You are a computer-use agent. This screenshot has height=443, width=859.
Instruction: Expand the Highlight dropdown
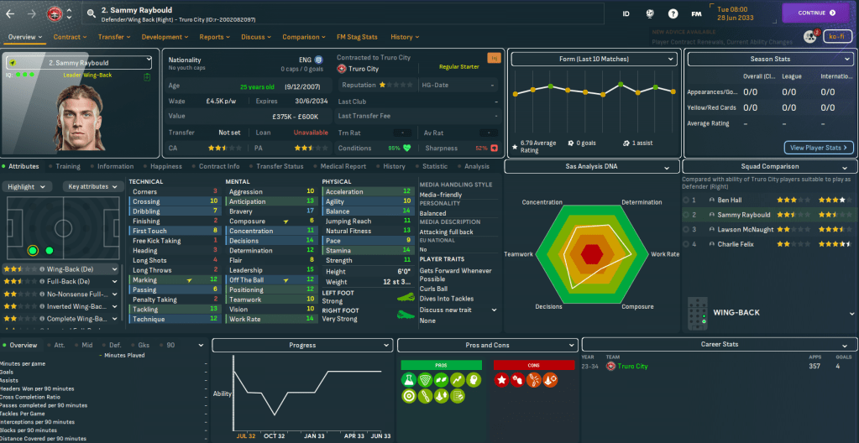(29, 186)
